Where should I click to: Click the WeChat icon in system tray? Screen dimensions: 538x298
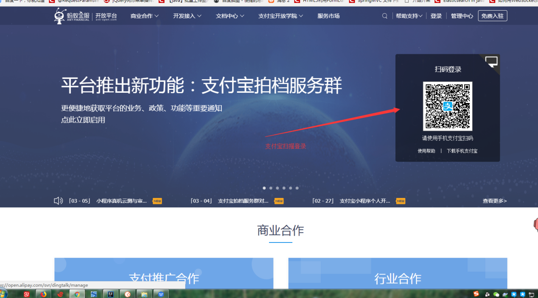click(496, 294)
